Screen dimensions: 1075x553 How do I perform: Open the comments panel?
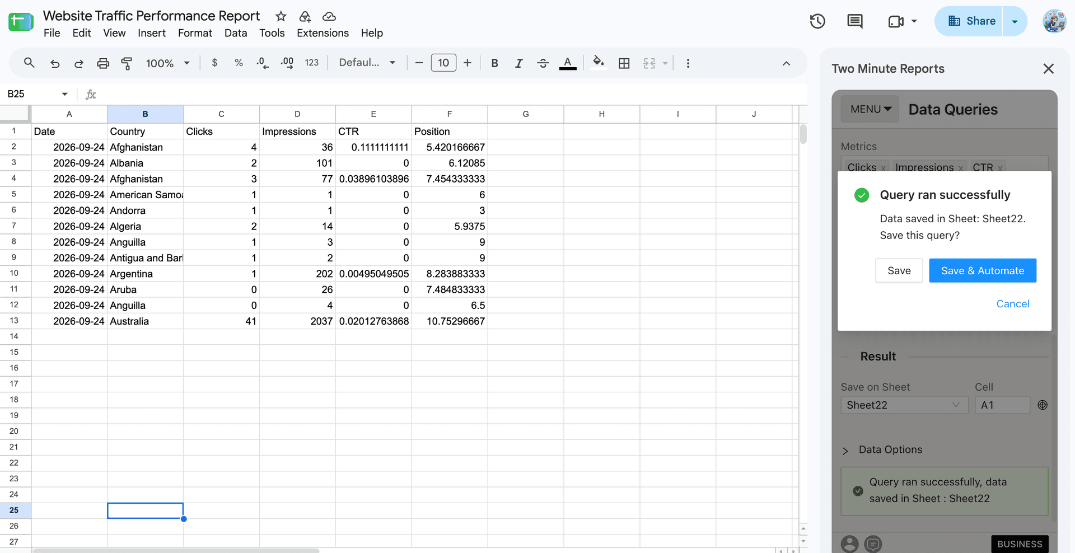click(x=855, y=21)
